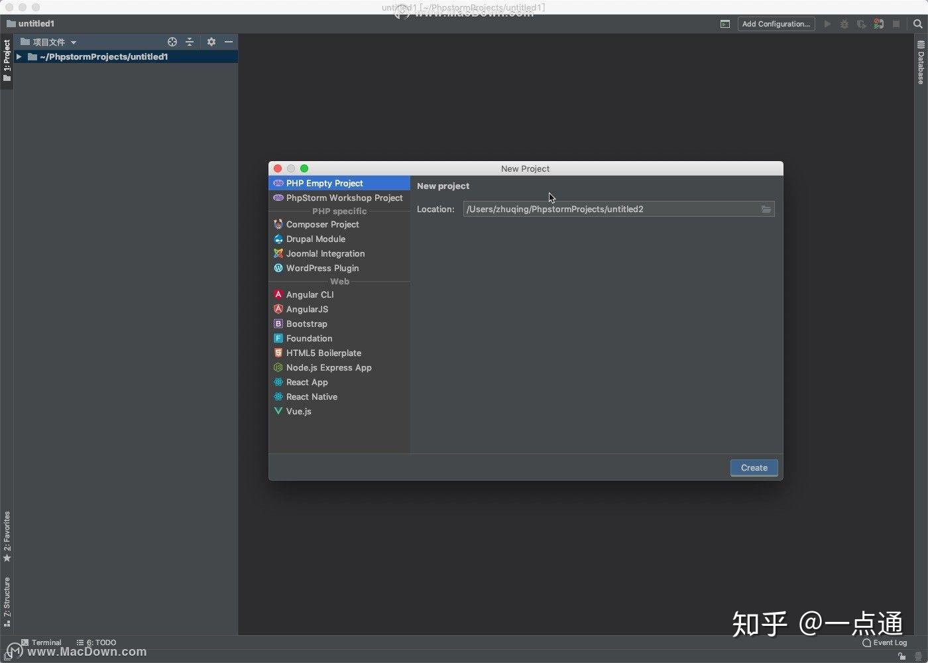Toggle PHP debug connection listening
Image resolution: width=928 pixels, height=663 pixels.
tap(878, 24)
